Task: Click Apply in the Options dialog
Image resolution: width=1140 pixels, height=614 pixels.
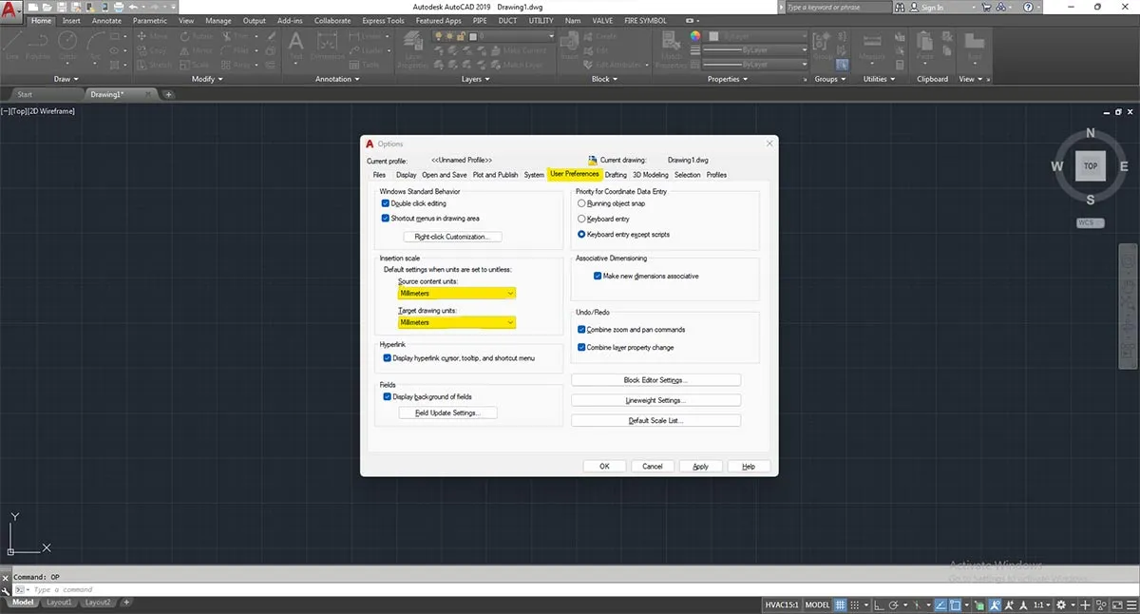Action: point(700,466)
